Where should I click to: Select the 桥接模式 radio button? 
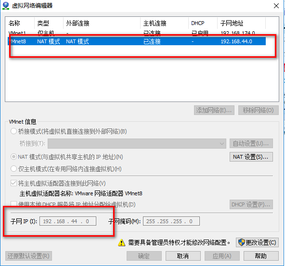coord(14,131)
